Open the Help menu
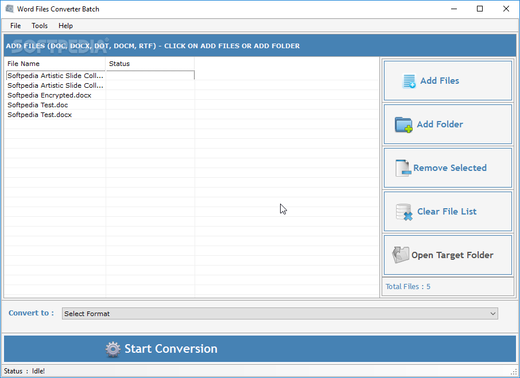Screen dimensions: 520x378 pos(65,26)
